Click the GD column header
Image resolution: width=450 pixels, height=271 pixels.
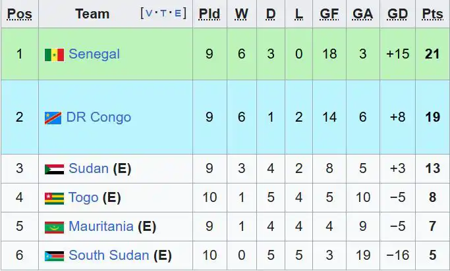[397, 14]
